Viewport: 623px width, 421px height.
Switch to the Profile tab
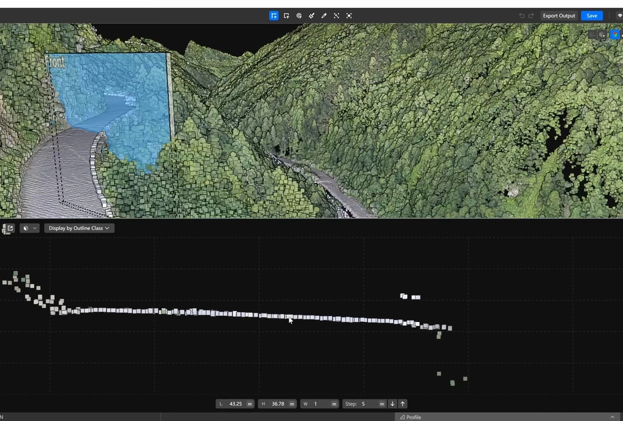point(414,417)
